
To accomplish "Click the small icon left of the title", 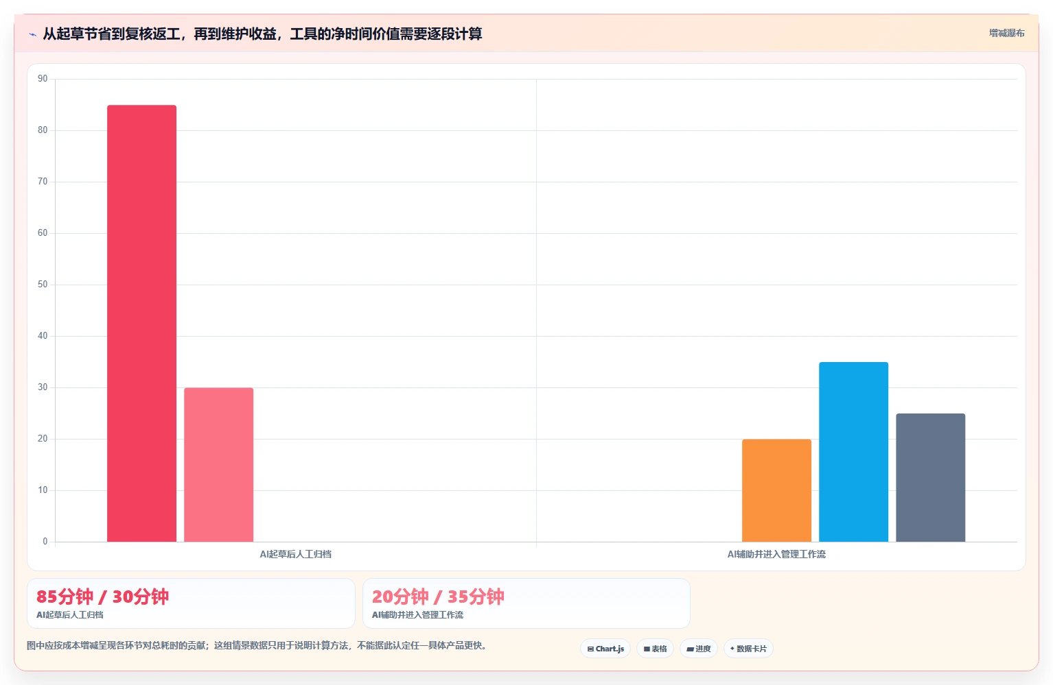I will 32,34.
